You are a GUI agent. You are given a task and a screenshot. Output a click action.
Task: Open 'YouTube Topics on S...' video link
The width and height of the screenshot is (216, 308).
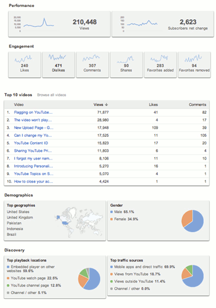(34, 173)
